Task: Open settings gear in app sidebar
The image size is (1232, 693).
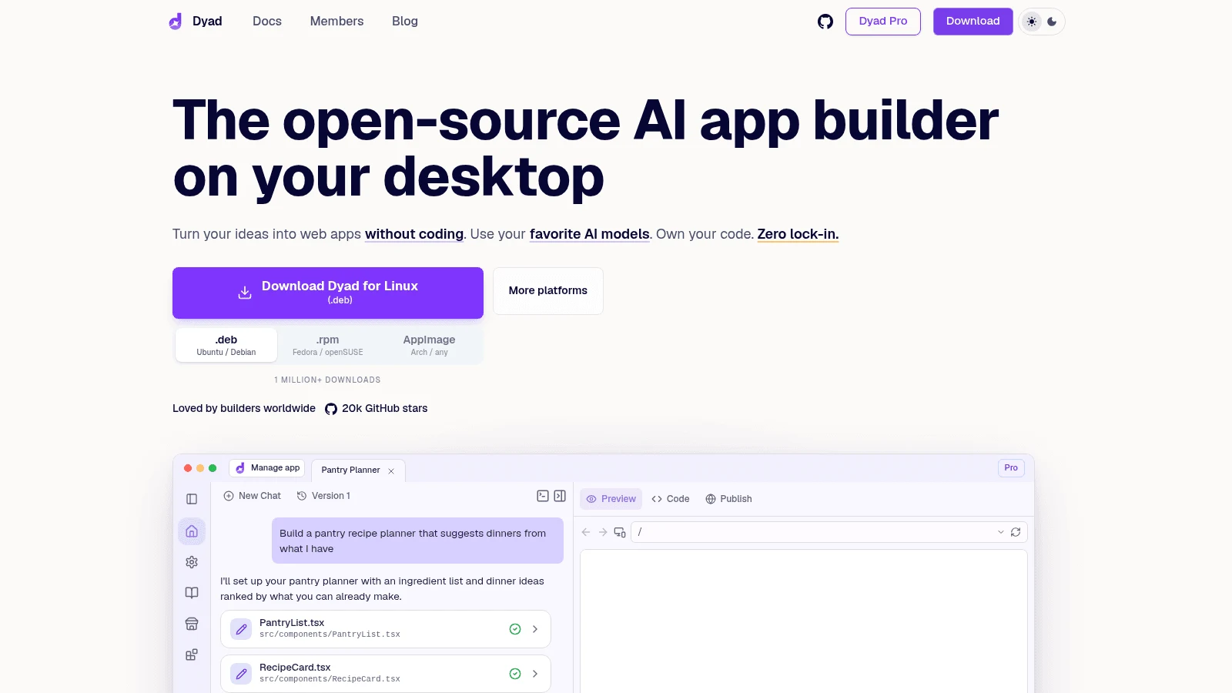Action: point(192,562)
